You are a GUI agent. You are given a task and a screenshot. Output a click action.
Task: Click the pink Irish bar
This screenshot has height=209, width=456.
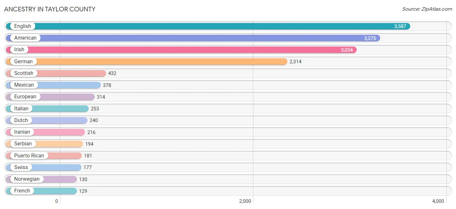[181, 50]
